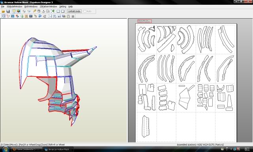Click the clipboard page settings icon
Viewport: 253px width, 152px height.
click(x=68, y=16)
